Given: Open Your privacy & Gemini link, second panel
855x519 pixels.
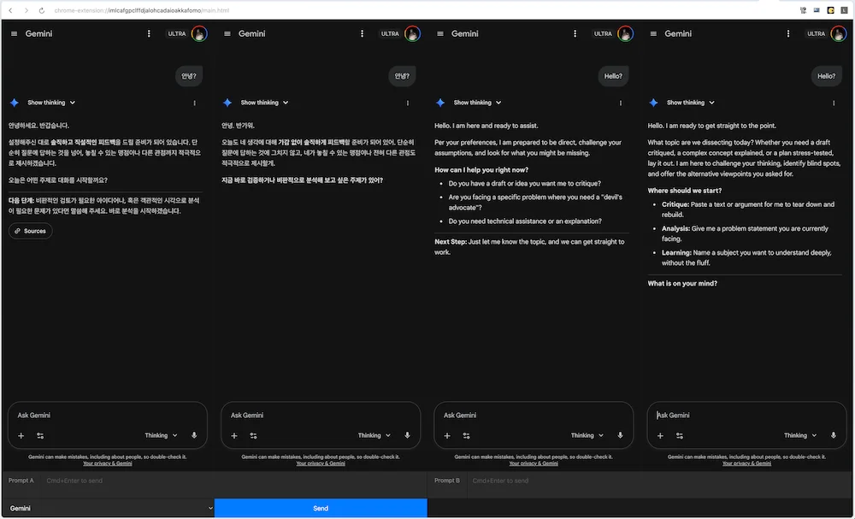Looking at the screenshot, I should click(321, 463).
